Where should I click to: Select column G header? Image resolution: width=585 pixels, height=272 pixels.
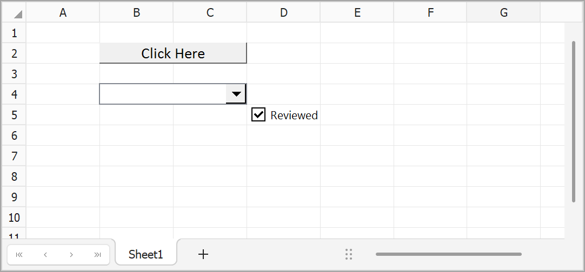pos(503,13)
